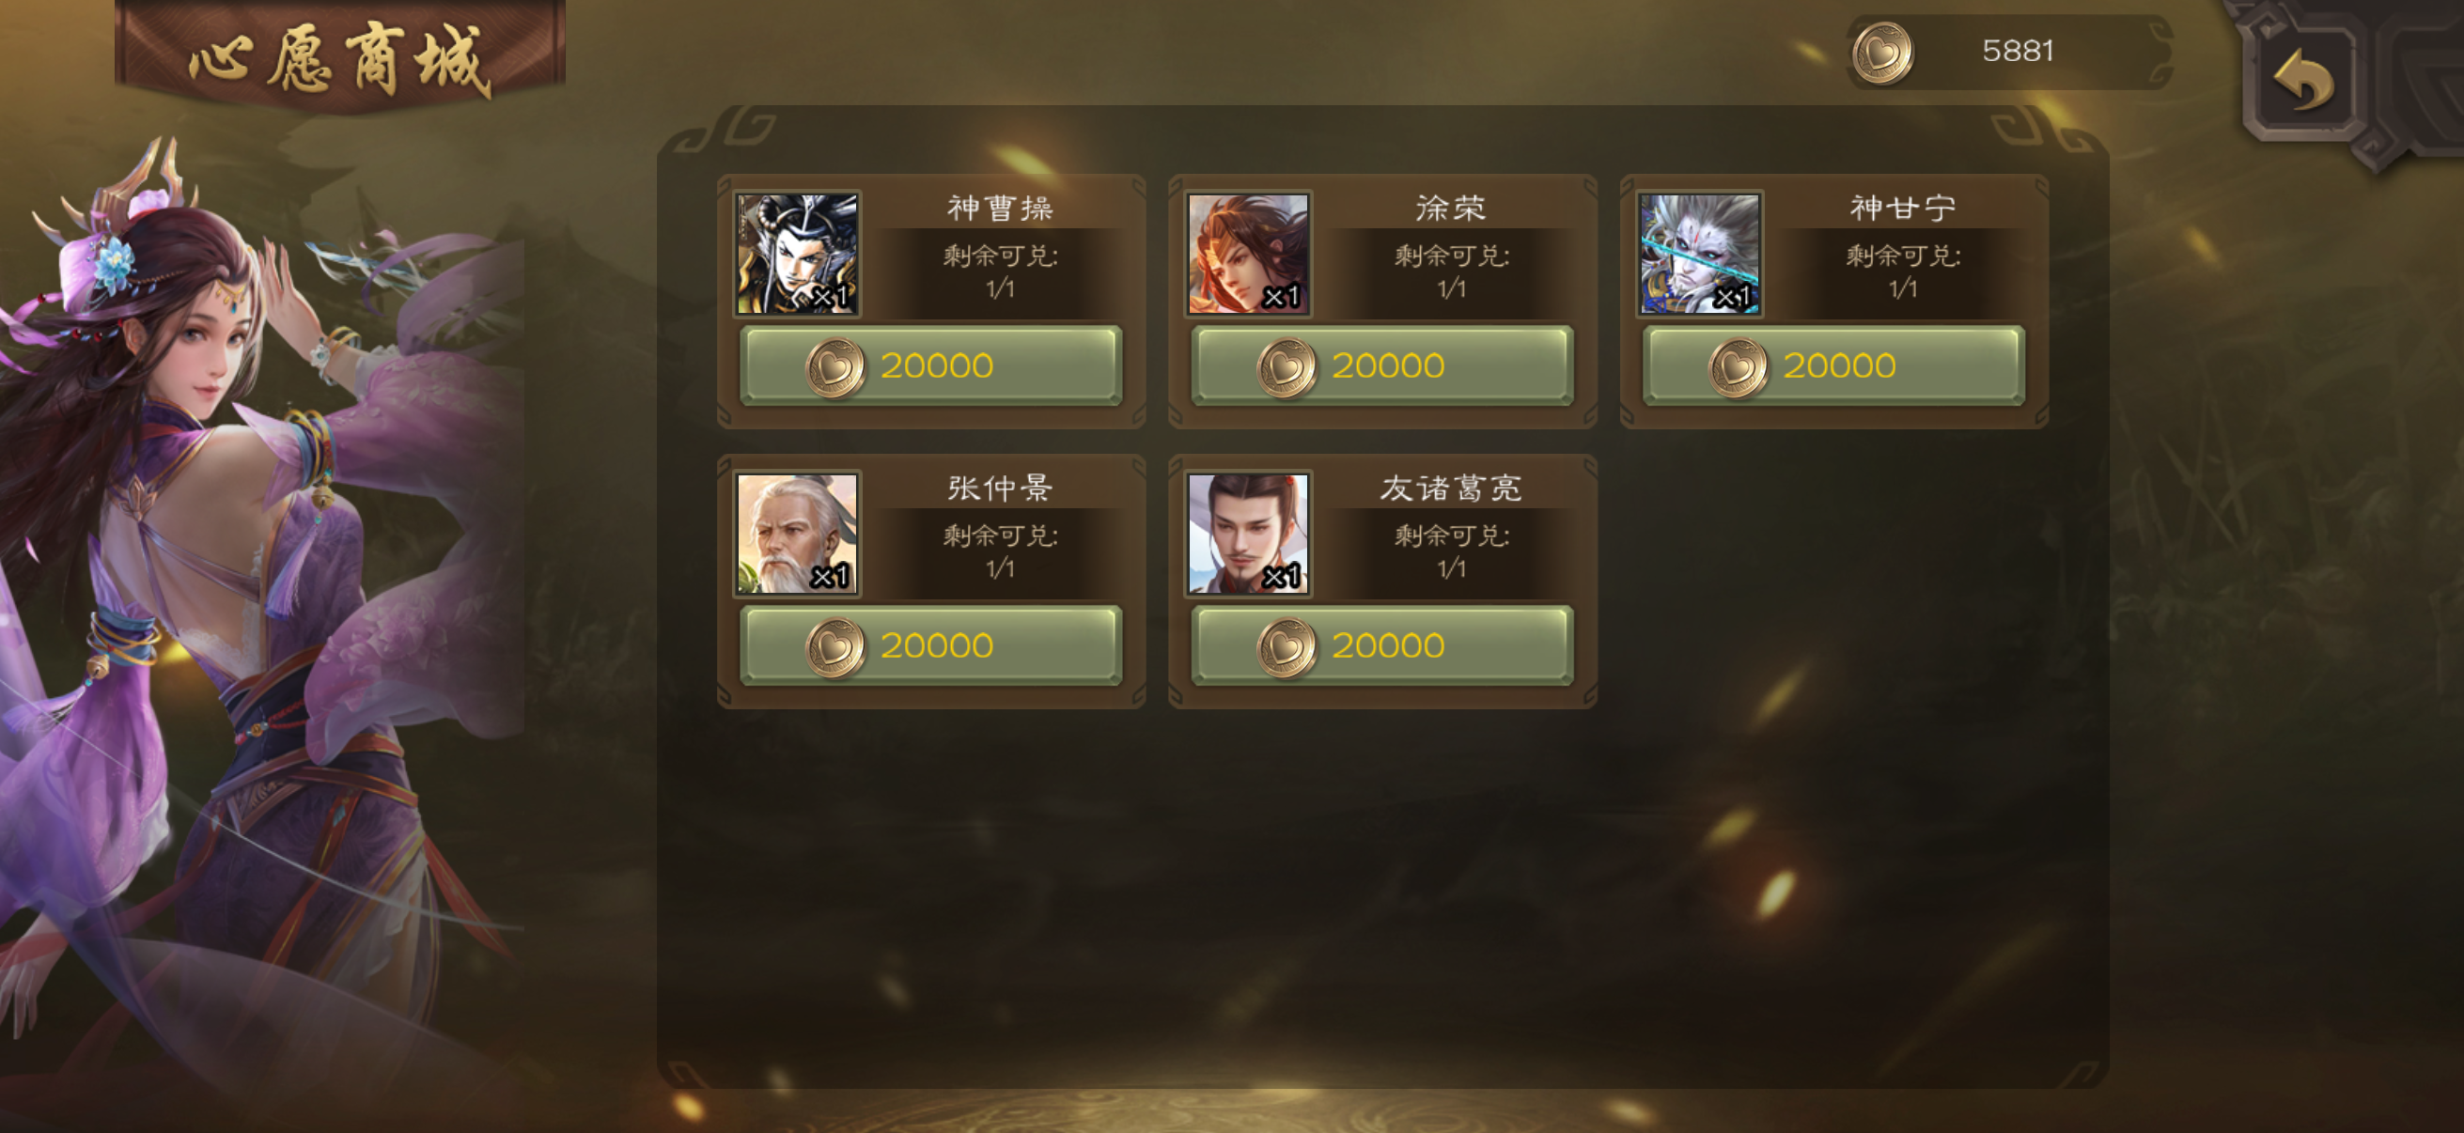The height and width of the screenshot is (1133, 2464).
Task: Click the coin icon on 友诸葛亮's price button
Action: point(1287,647)
